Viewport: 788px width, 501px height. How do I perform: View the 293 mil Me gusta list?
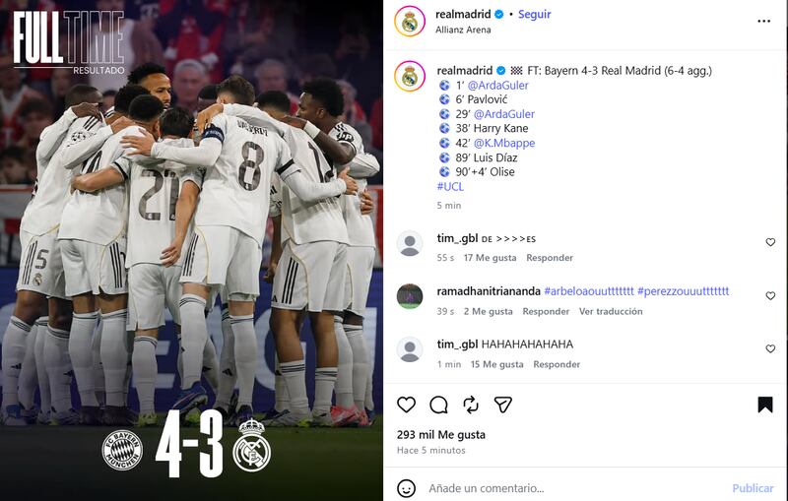pyautogui.click(x=440, y=435)
